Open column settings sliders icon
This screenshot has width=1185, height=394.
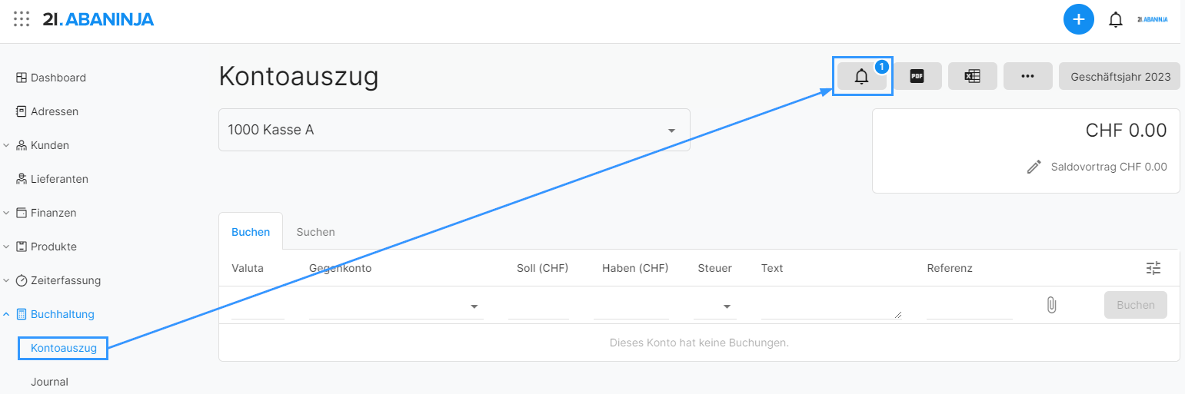(1153, 268)
